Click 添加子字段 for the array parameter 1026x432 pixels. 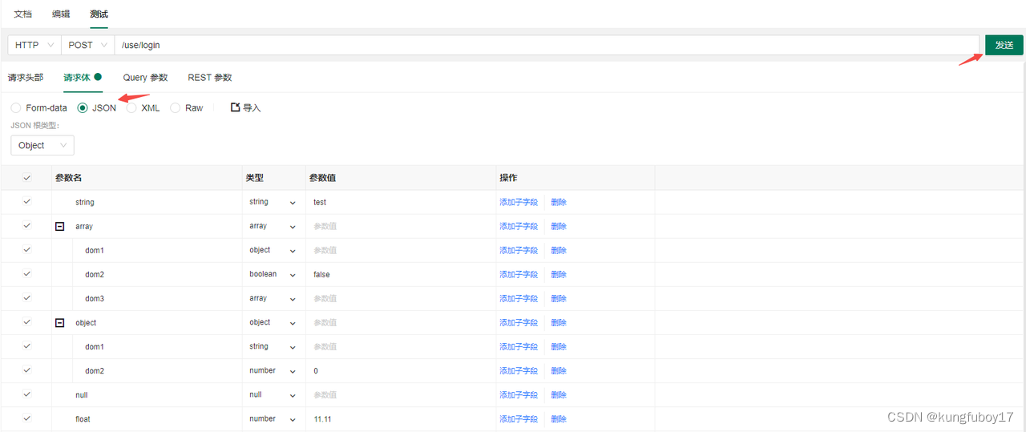click(x=519, y=226)
